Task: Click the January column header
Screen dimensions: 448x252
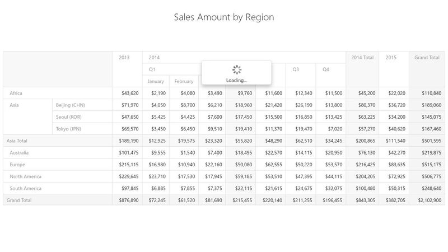Action: coord(156,81)
